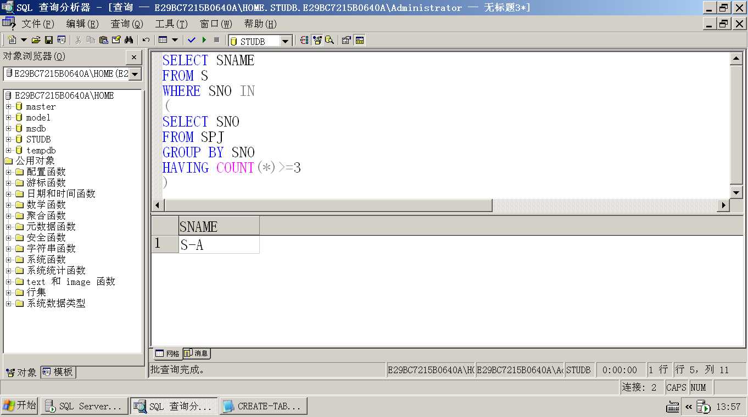Click the Current Connection Properties icon
The width and height of the screenshot is (748, 417).
click(347, 40)
